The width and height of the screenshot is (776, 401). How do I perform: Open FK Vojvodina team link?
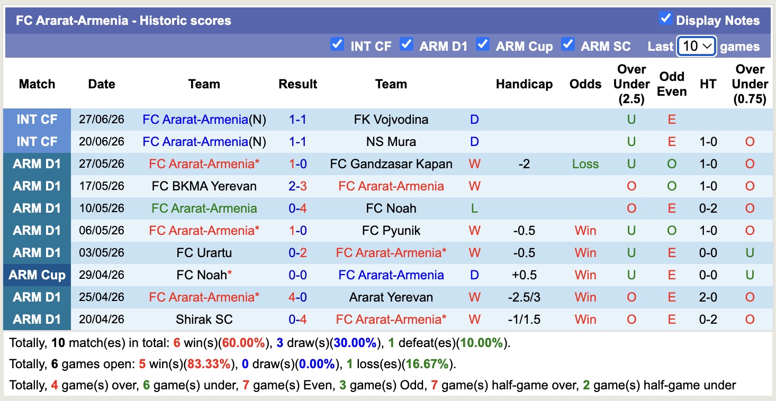(x=391, y=120)
